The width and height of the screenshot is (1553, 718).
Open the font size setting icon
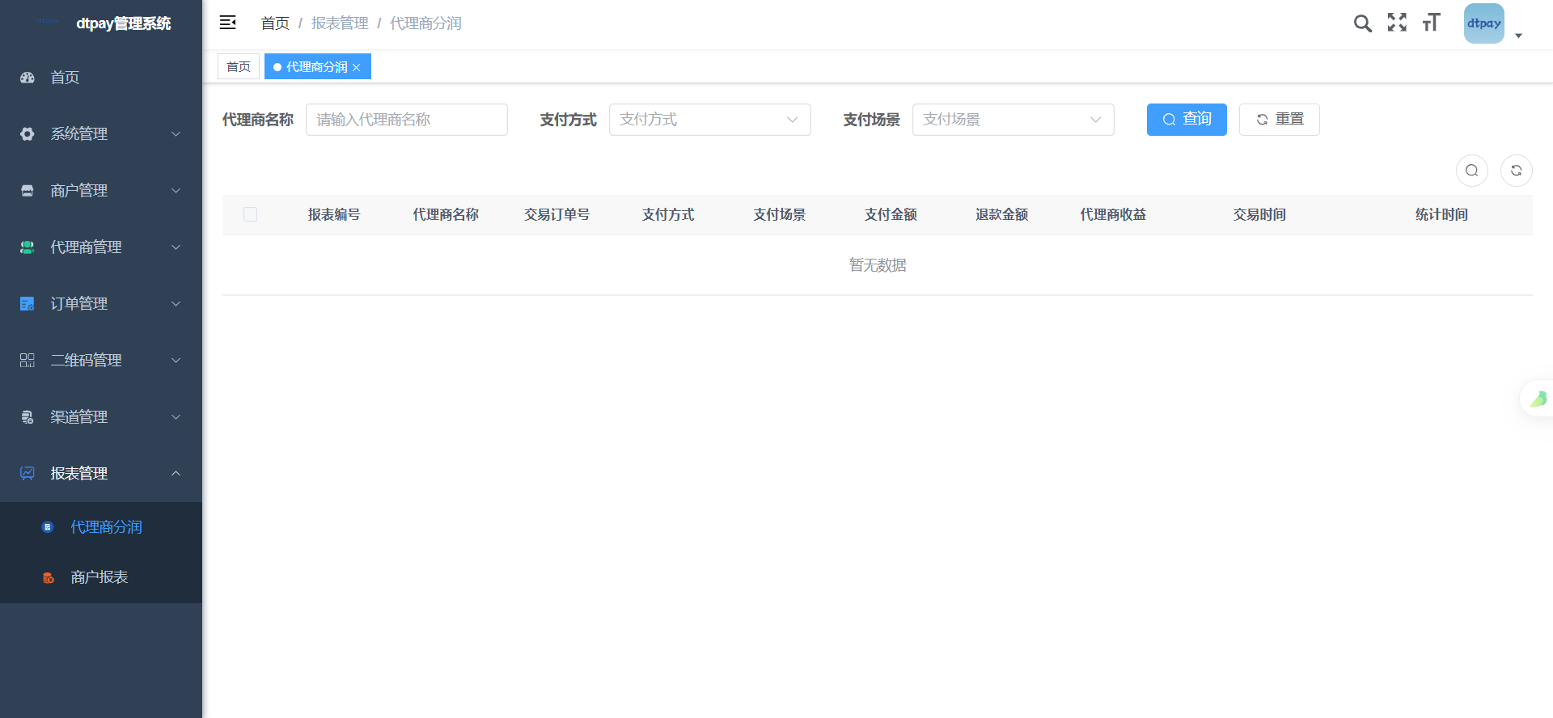[1431, 23]
